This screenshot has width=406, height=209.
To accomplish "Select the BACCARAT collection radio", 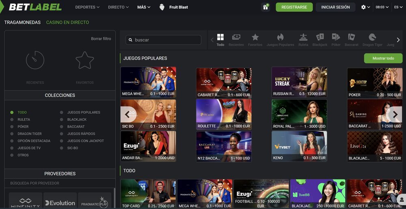I will [x=62, y=127].
